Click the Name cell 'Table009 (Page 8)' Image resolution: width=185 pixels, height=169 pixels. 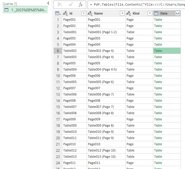pos(106,125)
